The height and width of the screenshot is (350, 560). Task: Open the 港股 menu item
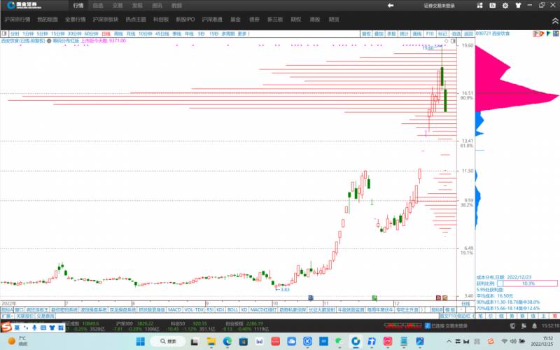click(315, 20)
